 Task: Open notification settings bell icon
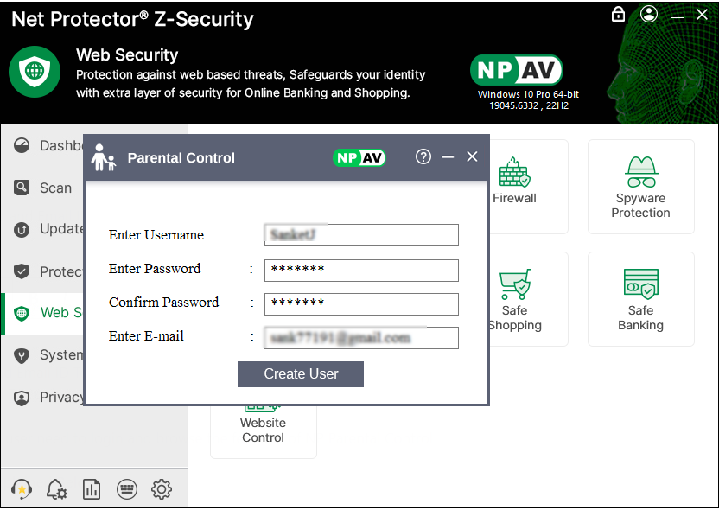pos(57,488)
